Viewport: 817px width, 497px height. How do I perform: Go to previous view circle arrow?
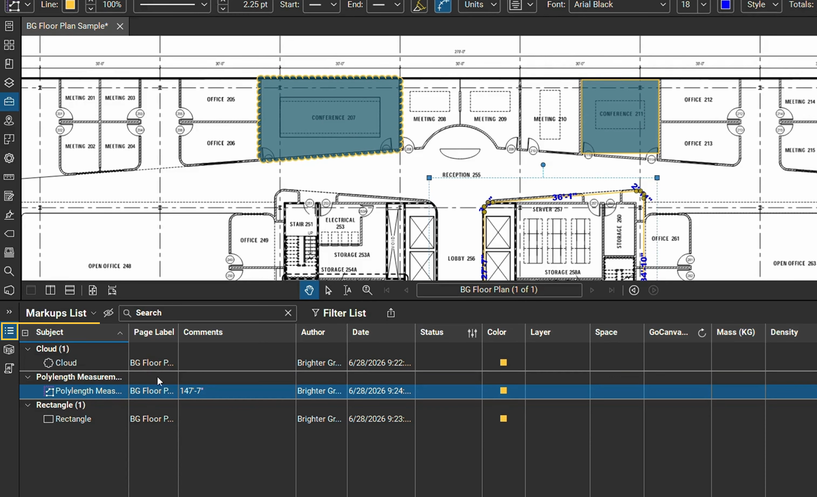coord(634,290)
